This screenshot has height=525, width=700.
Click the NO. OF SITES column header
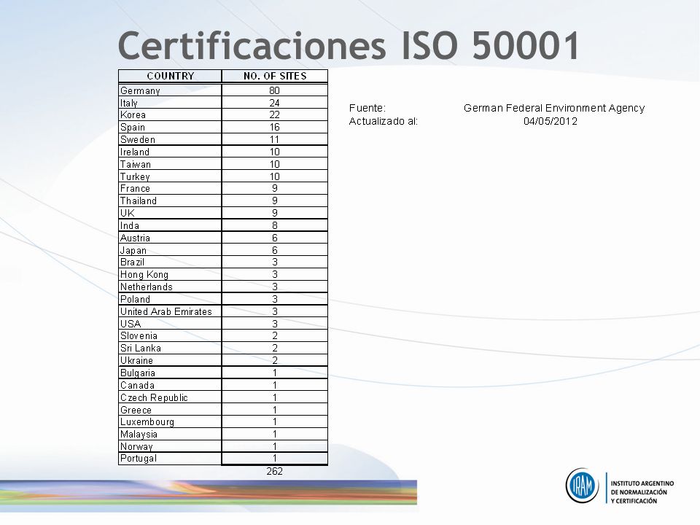coord(275,76)
